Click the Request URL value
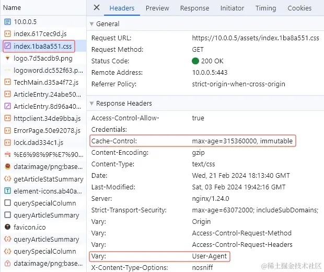This screenshot has height=272, width=324. [x=255, y=38]
